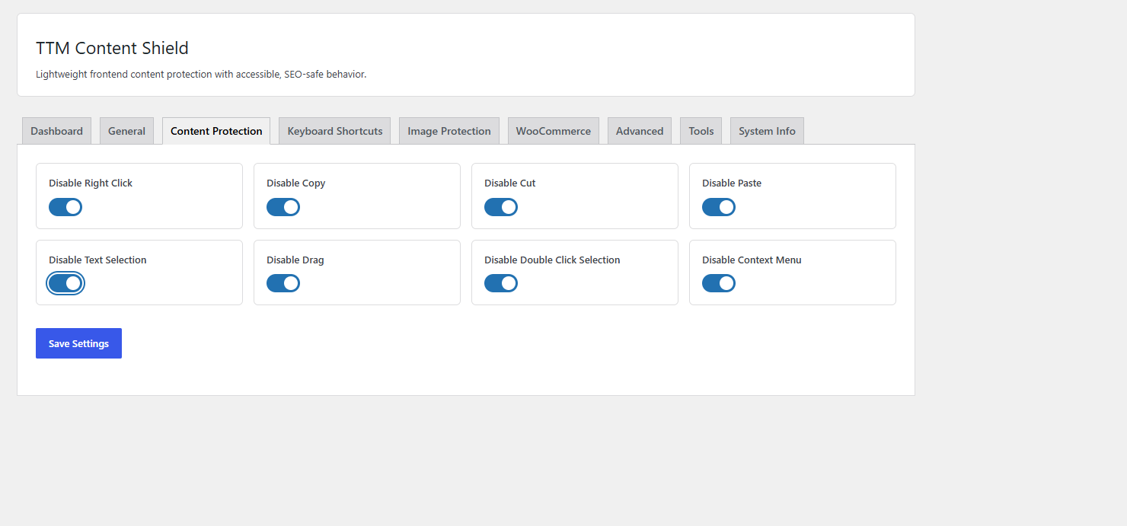This screenshot has height=526, width=1127.
Task: Click the Disable Cut label
Action: click(510, 183)
